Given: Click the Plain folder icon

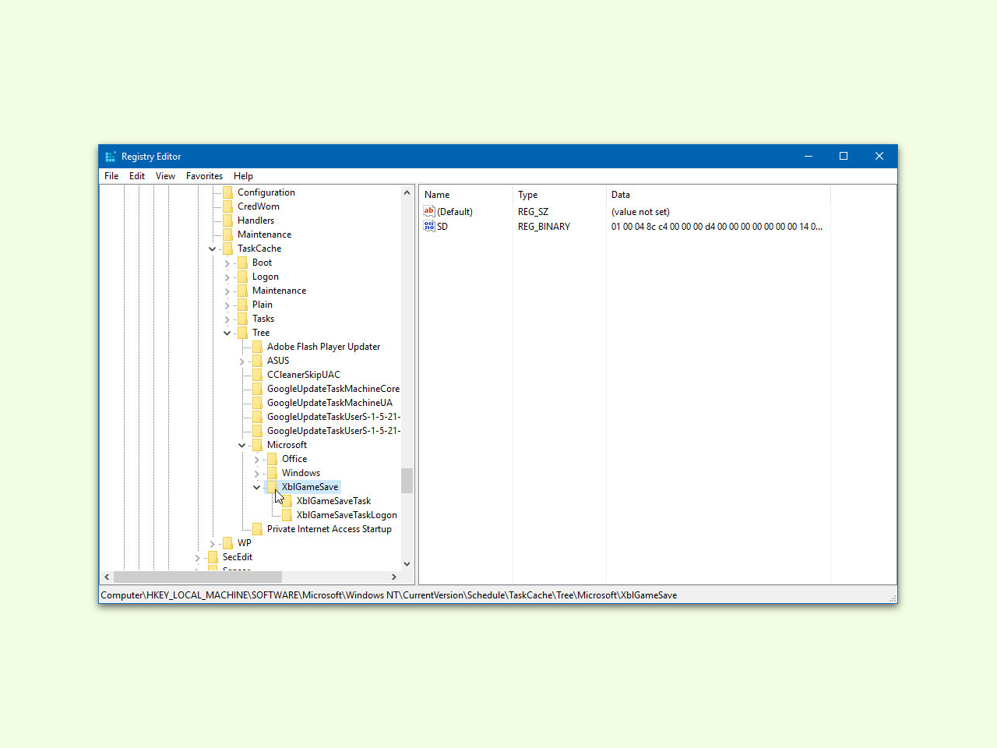Looking at the screenshot, I should click(x=242, y=305).
